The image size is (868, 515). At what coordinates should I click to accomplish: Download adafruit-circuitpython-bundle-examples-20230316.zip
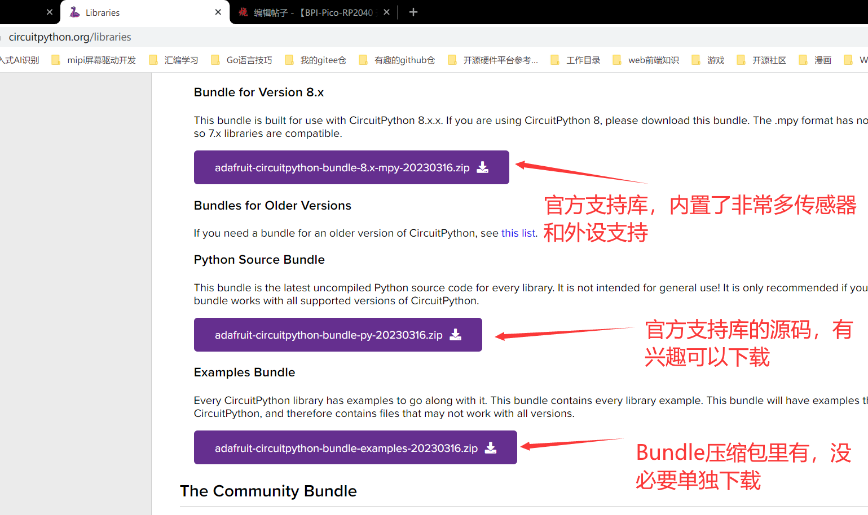355,447
